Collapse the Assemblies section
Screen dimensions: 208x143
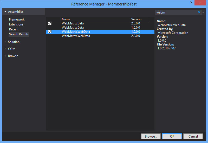[5, 12]
